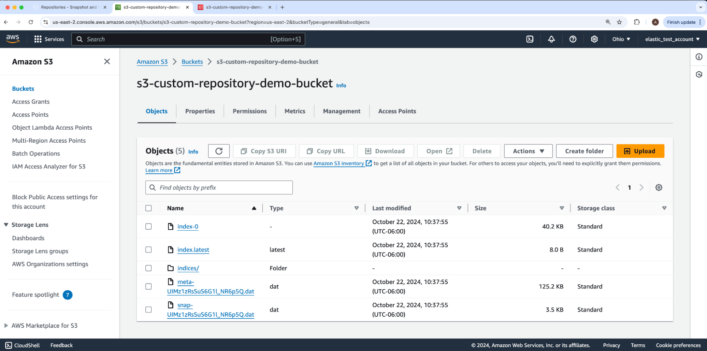Collapse the Storage Lens section
The image size is (707, 351).
(x=6, y=225)
